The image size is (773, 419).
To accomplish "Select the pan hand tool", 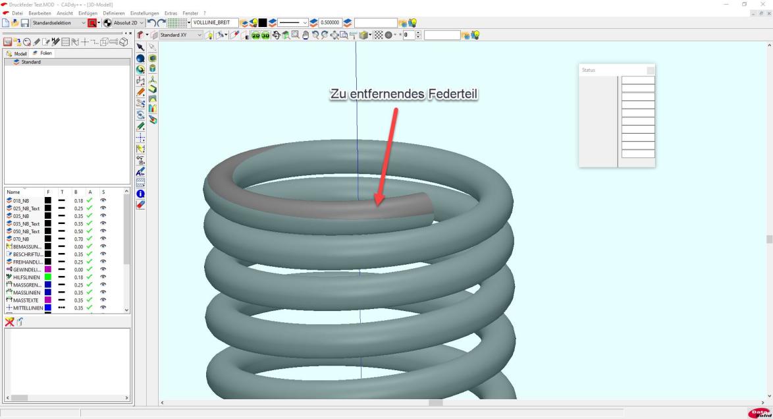I will [x=306, y=36].
